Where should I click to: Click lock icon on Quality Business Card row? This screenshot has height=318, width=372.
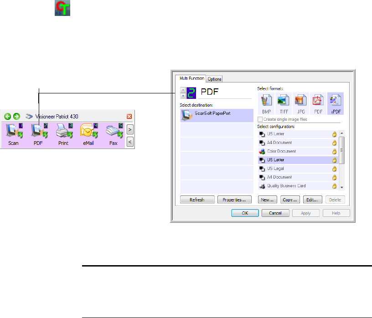(x=334, y=186)
